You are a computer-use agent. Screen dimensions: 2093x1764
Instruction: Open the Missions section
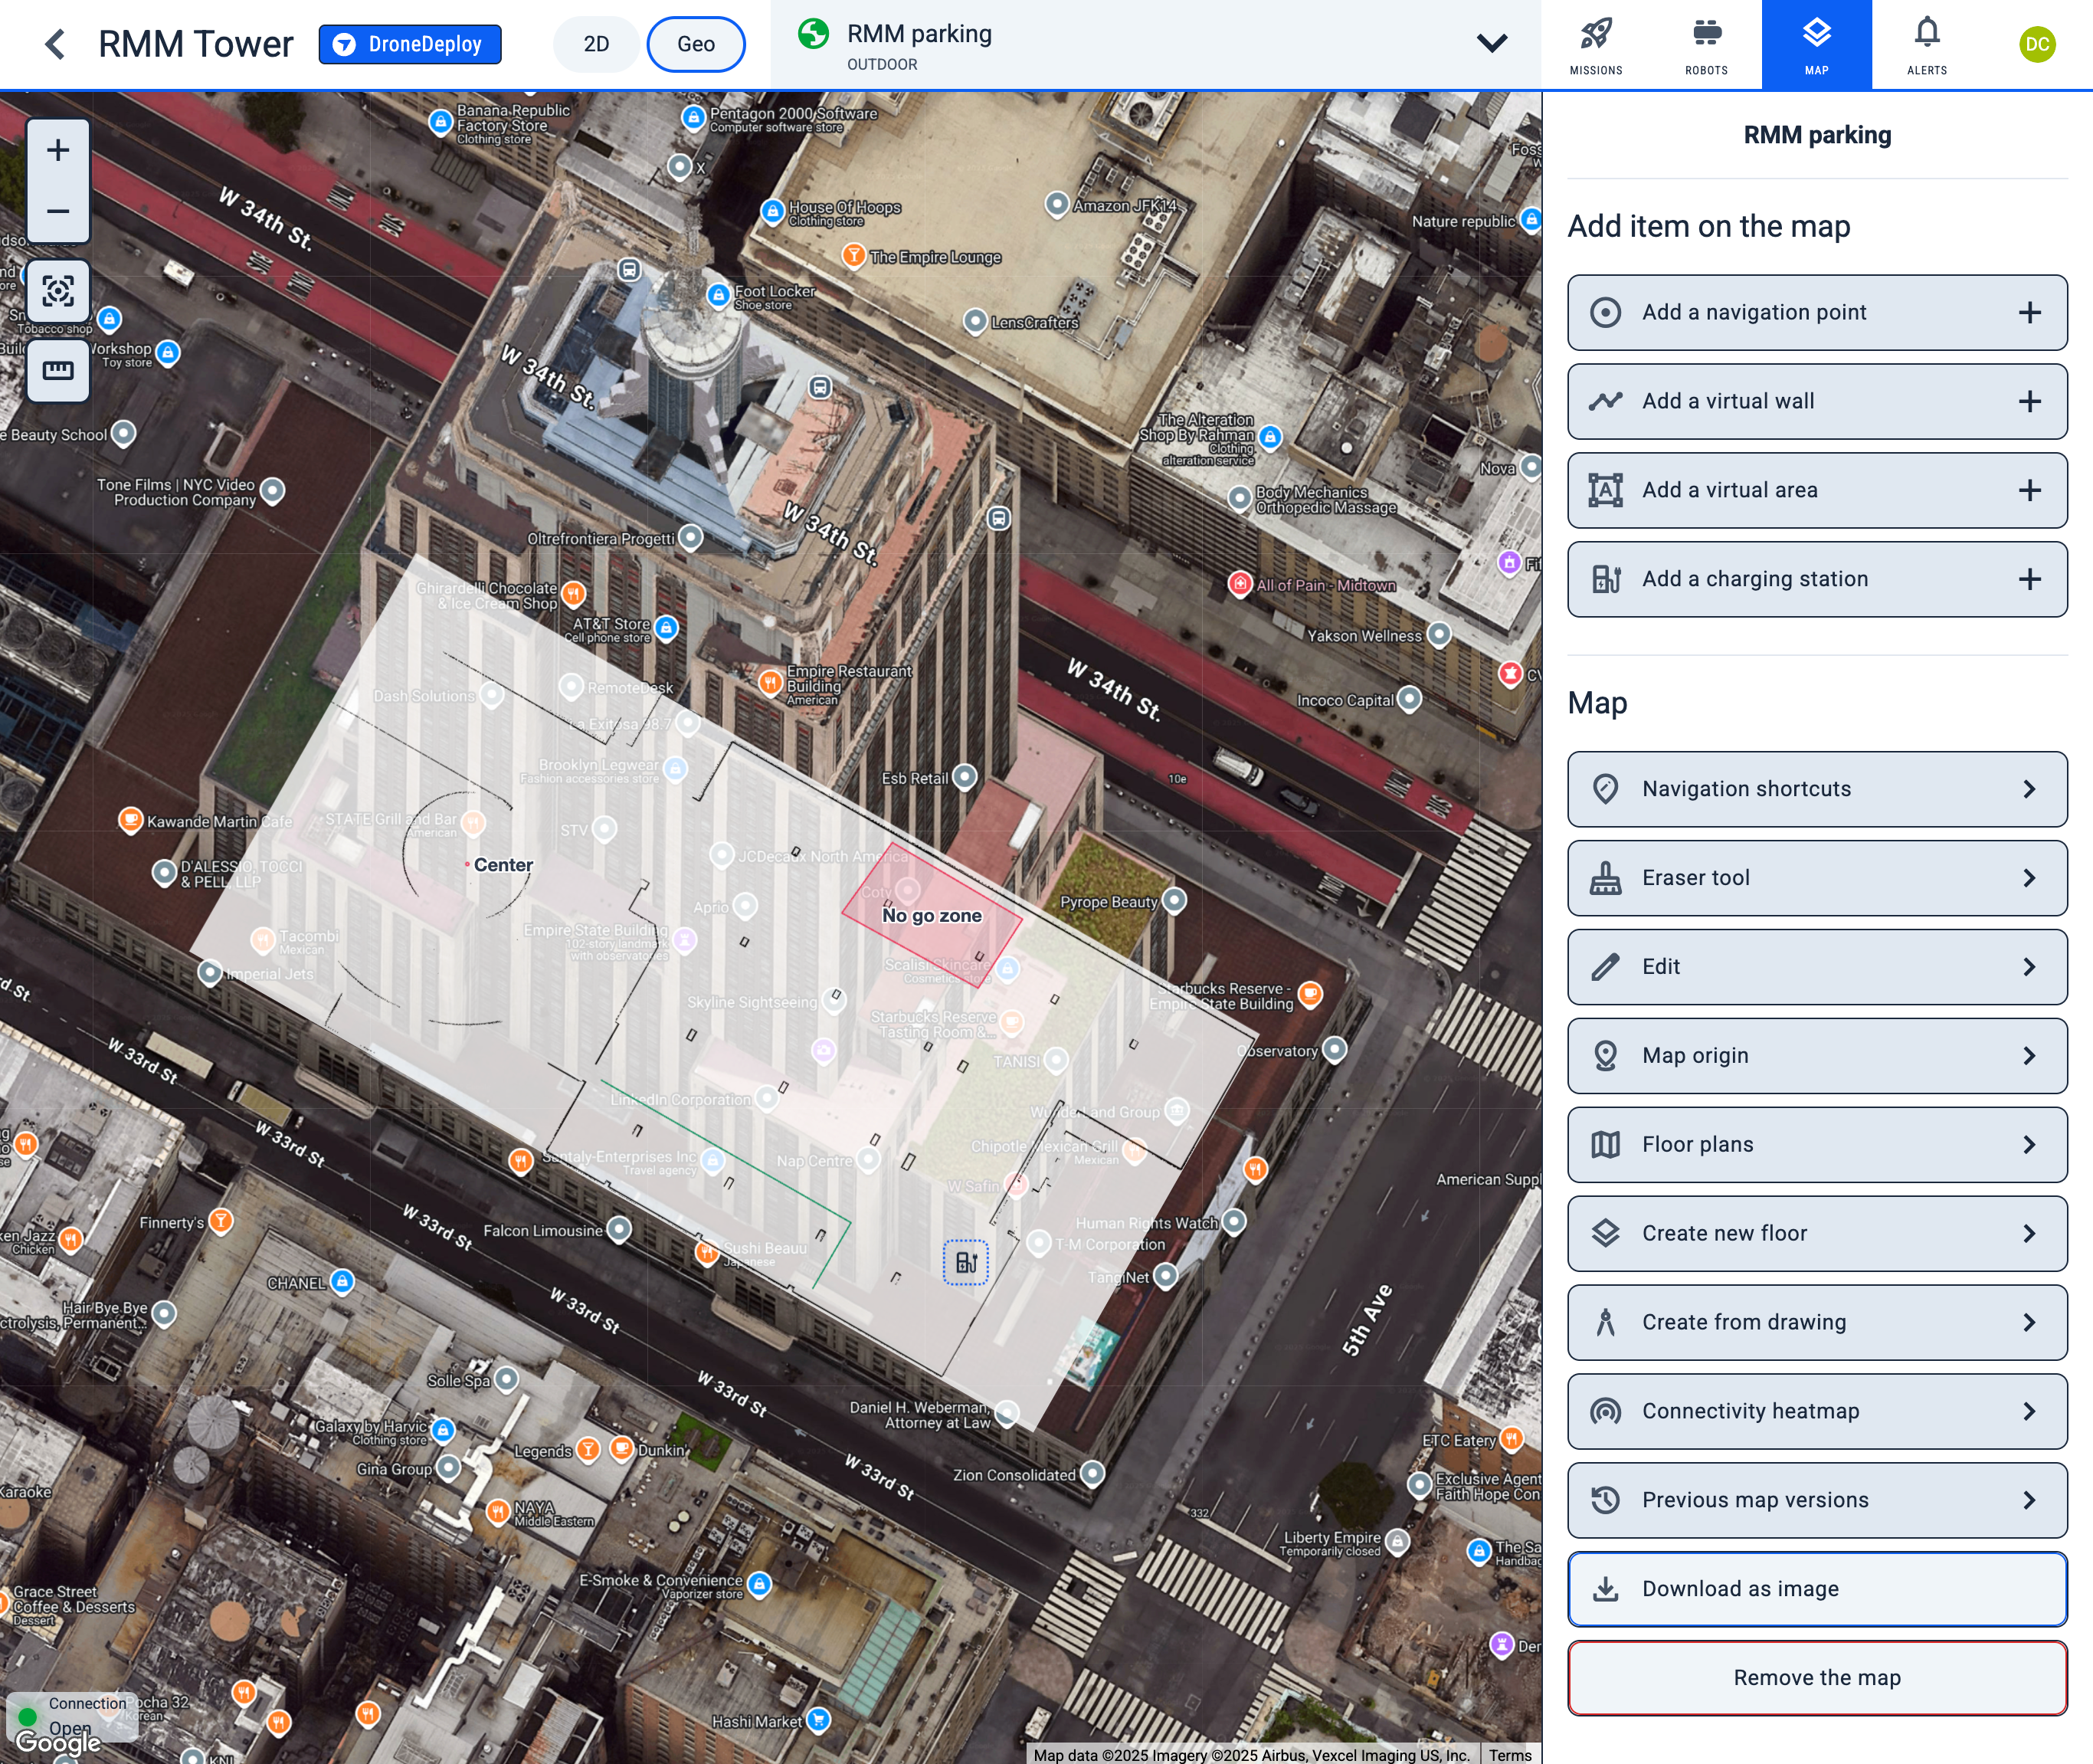tap(1597, 44)
